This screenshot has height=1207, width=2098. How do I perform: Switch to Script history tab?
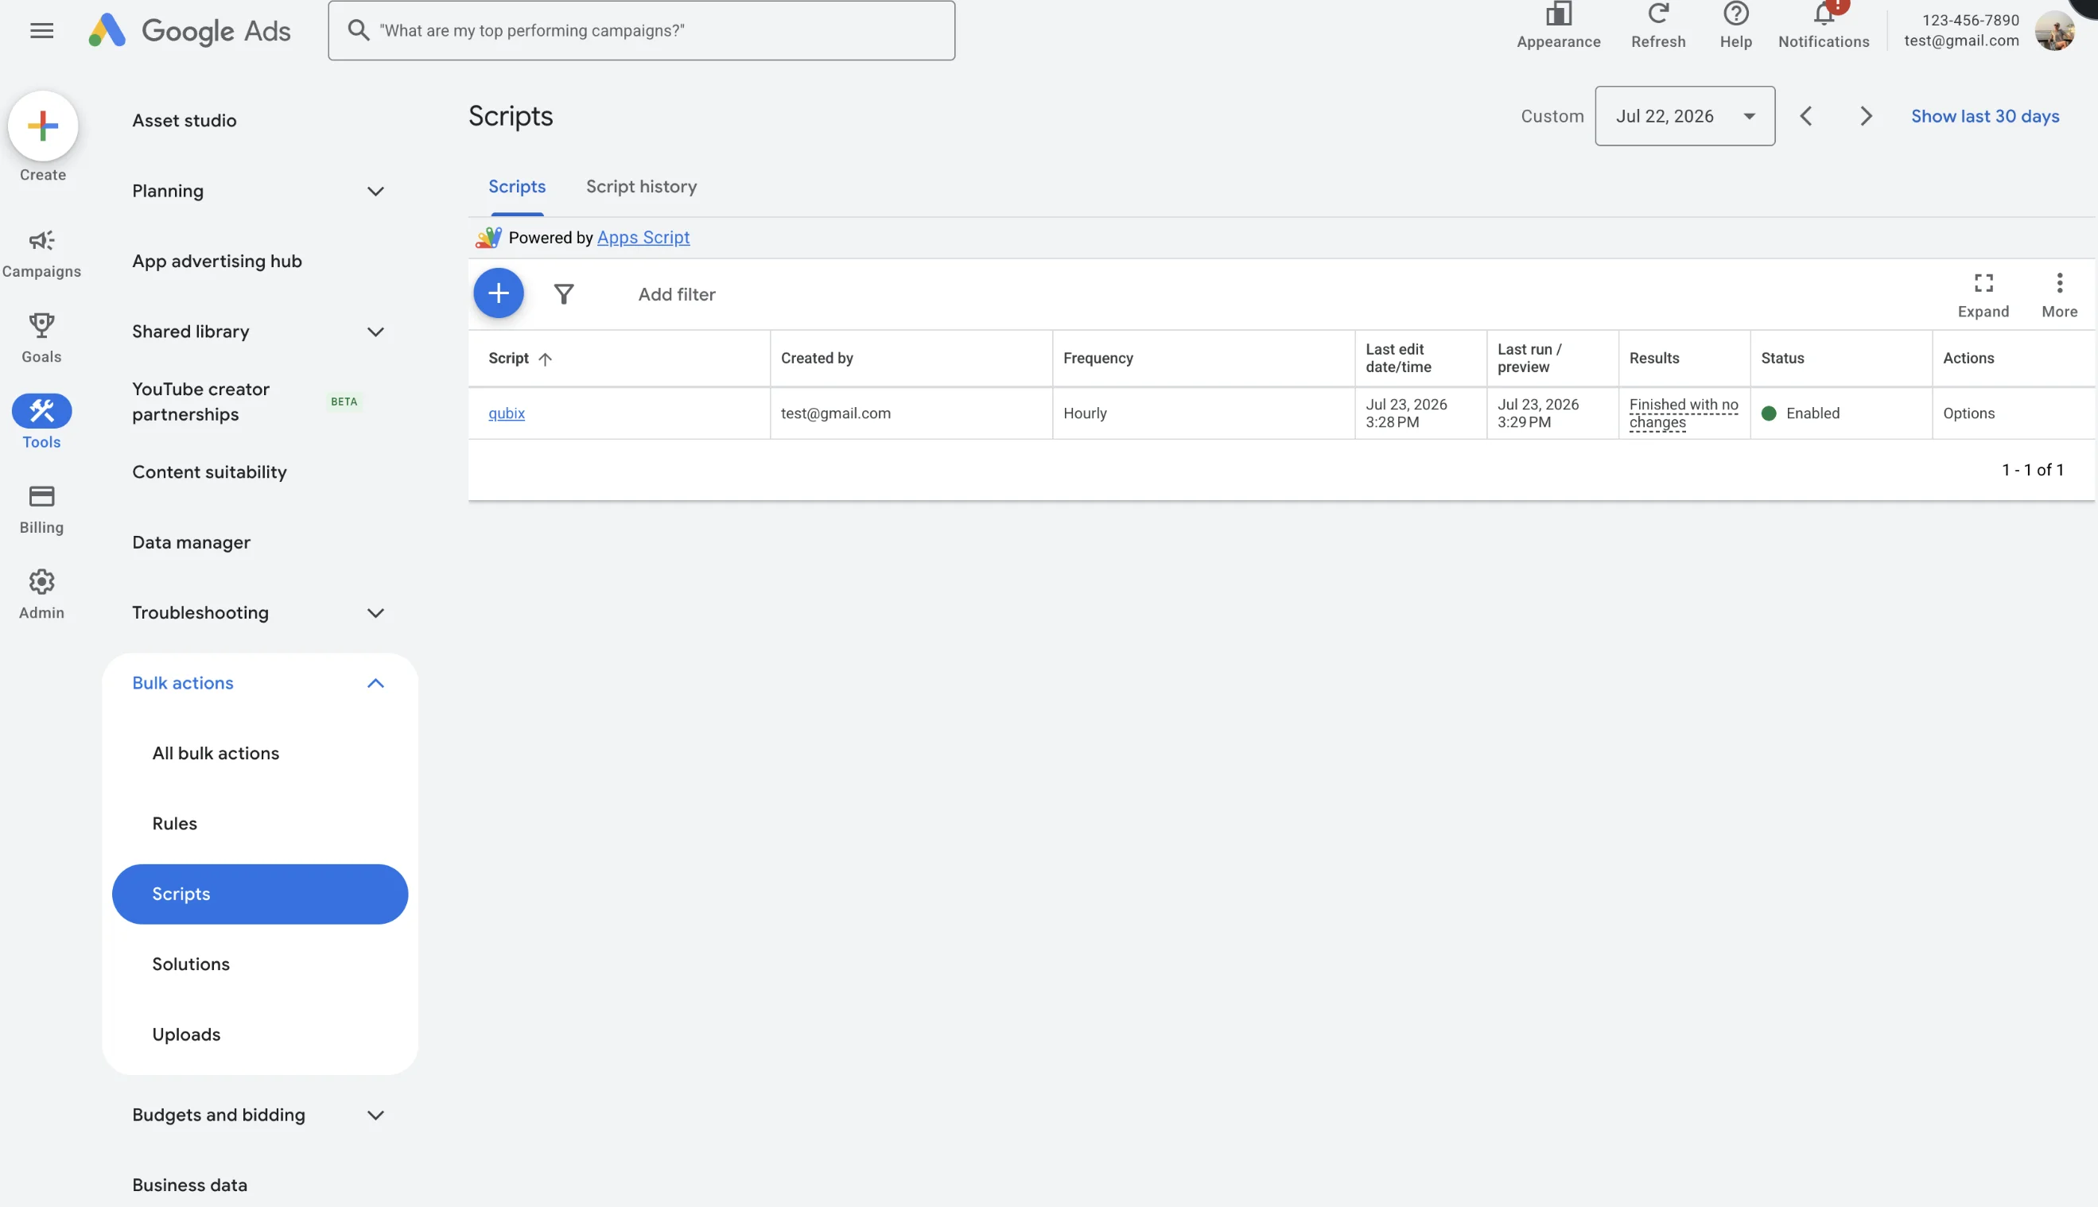point(641,188)
